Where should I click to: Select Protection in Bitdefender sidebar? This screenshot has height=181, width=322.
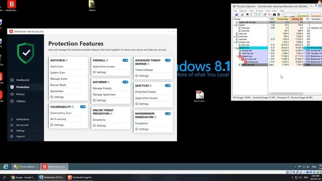[x=23, y=87]
